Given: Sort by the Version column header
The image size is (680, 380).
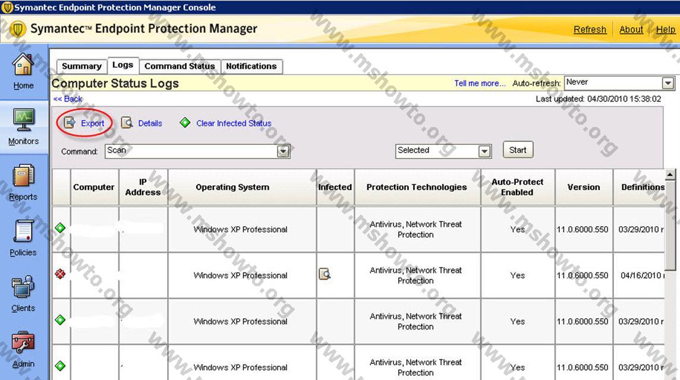Looking at the screenshot, I should [x=584, y=187].
